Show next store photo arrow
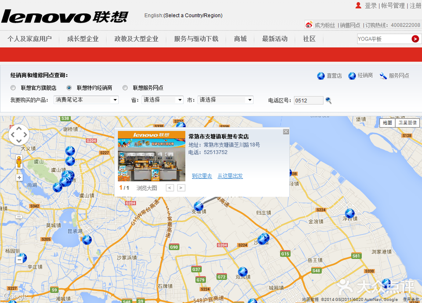 [181, 188]
